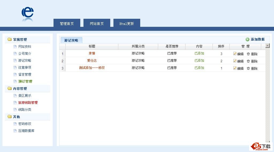Collapse the 其他 folder icon

point(9,116)
